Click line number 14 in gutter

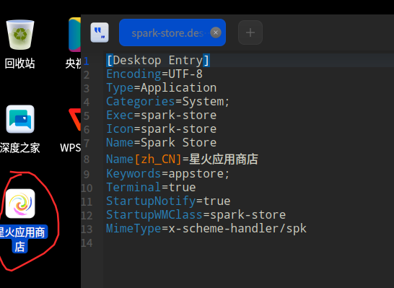87,243
